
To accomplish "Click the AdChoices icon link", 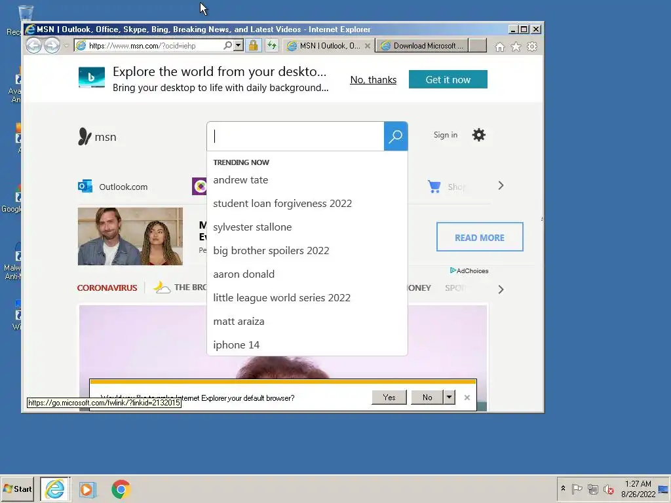I will click(x=469, y=270).
